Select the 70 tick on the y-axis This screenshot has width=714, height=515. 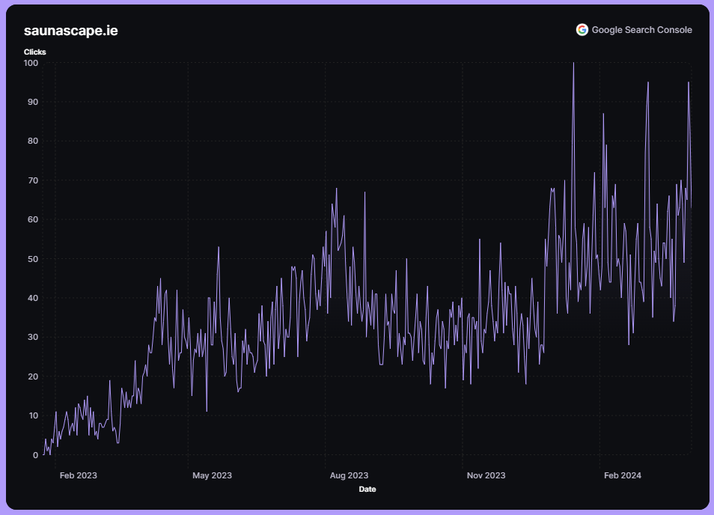[33, 180]
